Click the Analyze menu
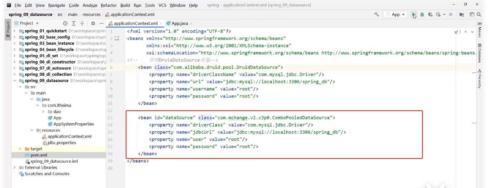Screen dimensions: 500x188 point(89,5)
